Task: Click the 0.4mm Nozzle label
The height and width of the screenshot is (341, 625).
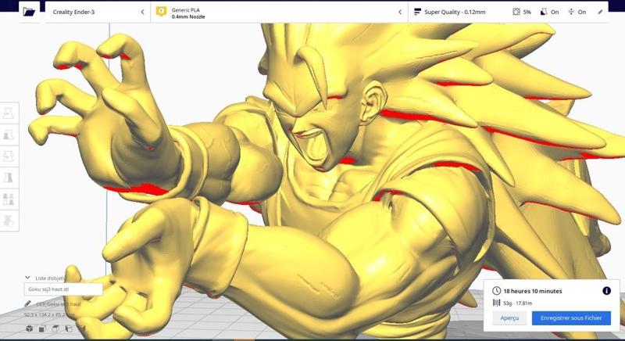Action: click(188, 16)
